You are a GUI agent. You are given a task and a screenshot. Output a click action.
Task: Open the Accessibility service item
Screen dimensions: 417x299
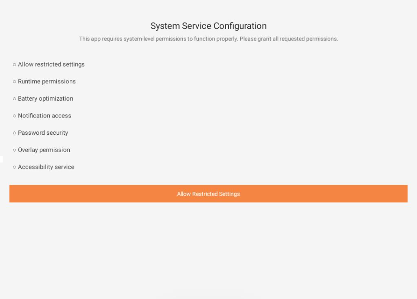coord(45,167)
